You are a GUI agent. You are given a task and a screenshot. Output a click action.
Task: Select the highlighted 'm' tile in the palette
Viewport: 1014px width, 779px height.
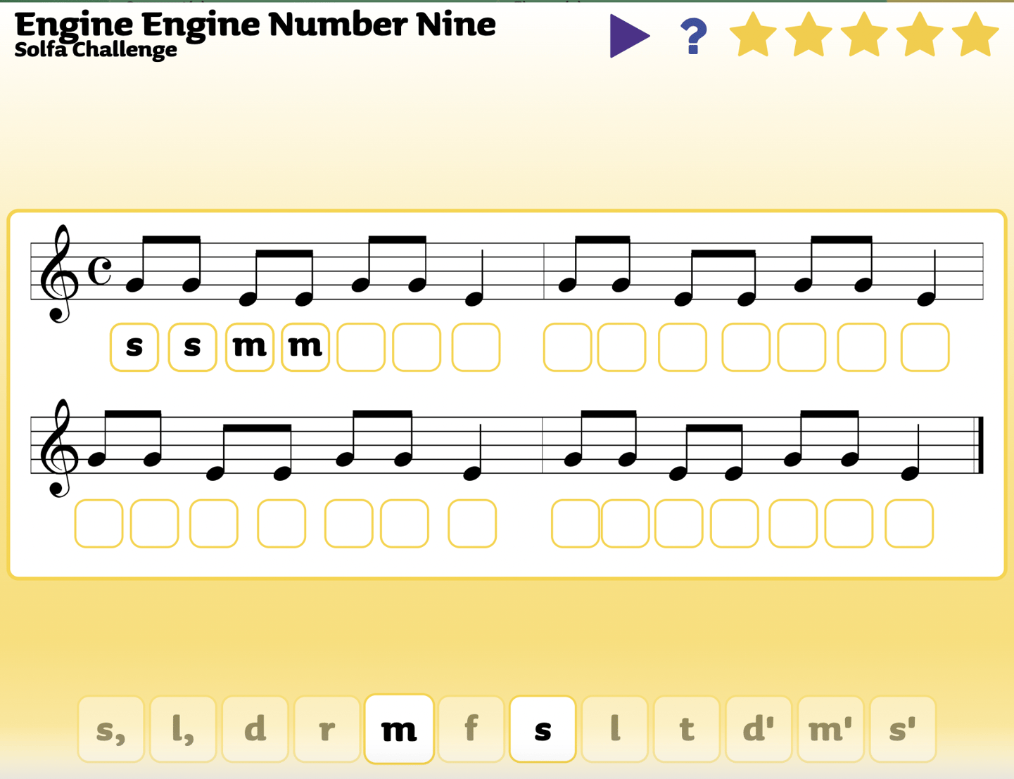click(399, 730)
